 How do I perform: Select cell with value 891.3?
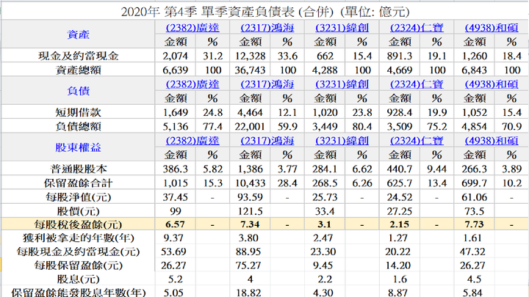pyautogui.click(x=400, y=56)
